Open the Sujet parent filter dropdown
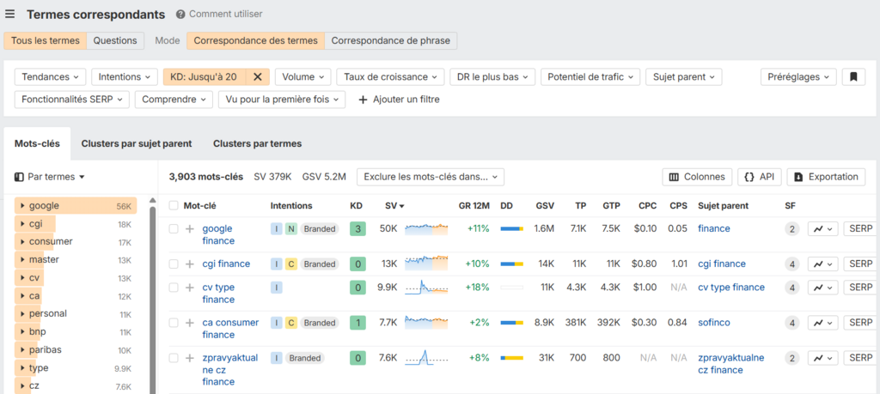Viewport: 880px width, 394px height. (x=683, y=76)
